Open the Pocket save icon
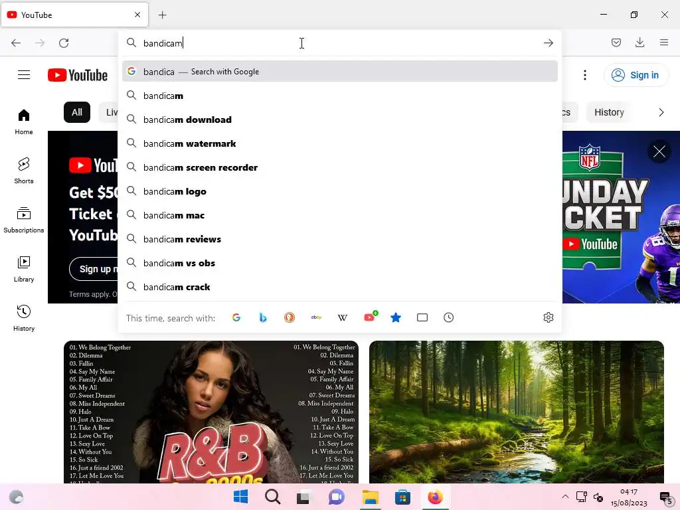Image resolution: width=680 pixels, height=510 pixels. coord(616,42)
